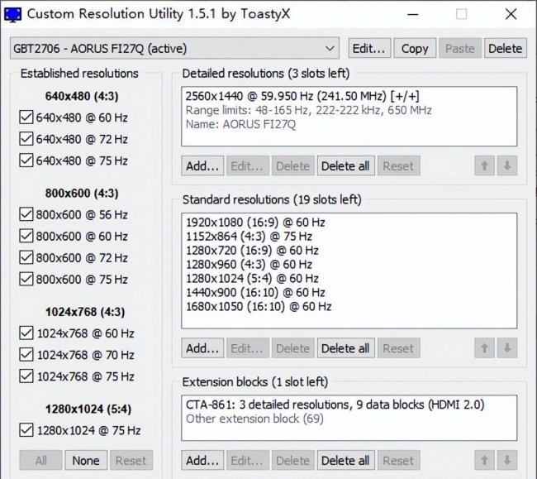This screenshot has height=479, width=537.
Task: Toggle 640x480 @ 72 Hz checkbox
Action: [x=26, y=139]
